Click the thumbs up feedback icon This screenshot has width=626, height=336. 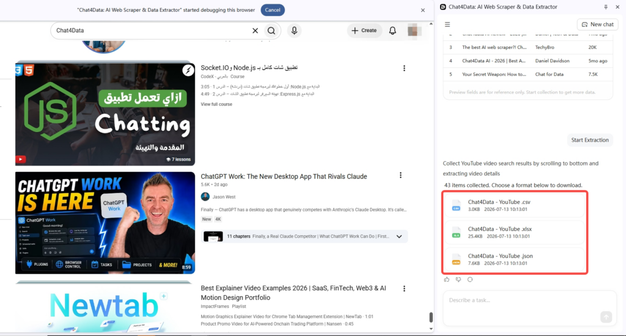447,280
